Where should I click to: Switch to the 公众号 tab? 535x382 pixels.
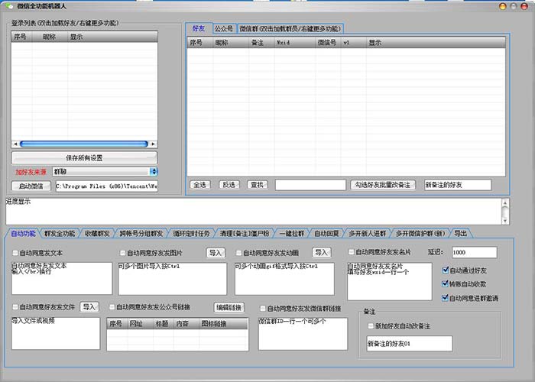pyautogui.click(x=224, y=29)
